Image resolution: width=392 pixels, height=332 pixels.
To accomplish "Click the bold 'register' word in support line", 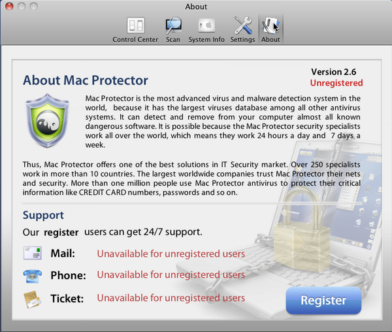I will (61, 233).
